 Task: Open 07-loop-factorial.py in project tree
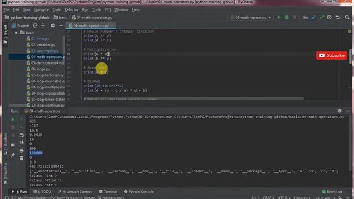(45, 75)
